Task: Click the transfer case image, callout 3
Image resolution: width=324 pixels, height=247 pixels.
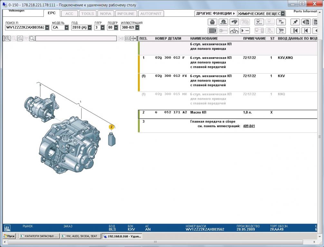Action: pyautogui.click(x=41, y=108)
